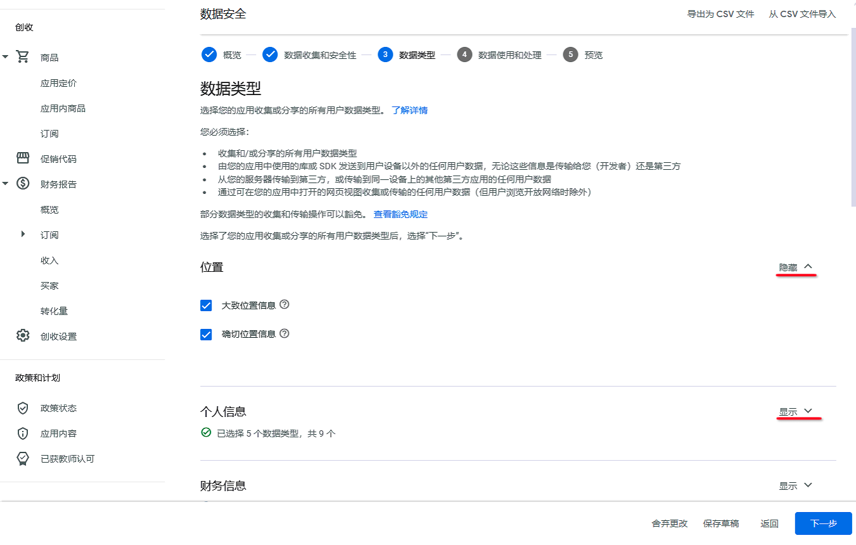Click the completed checkmark for 概览 step
This screenshot has width=856, height=545.
point(209,54)
